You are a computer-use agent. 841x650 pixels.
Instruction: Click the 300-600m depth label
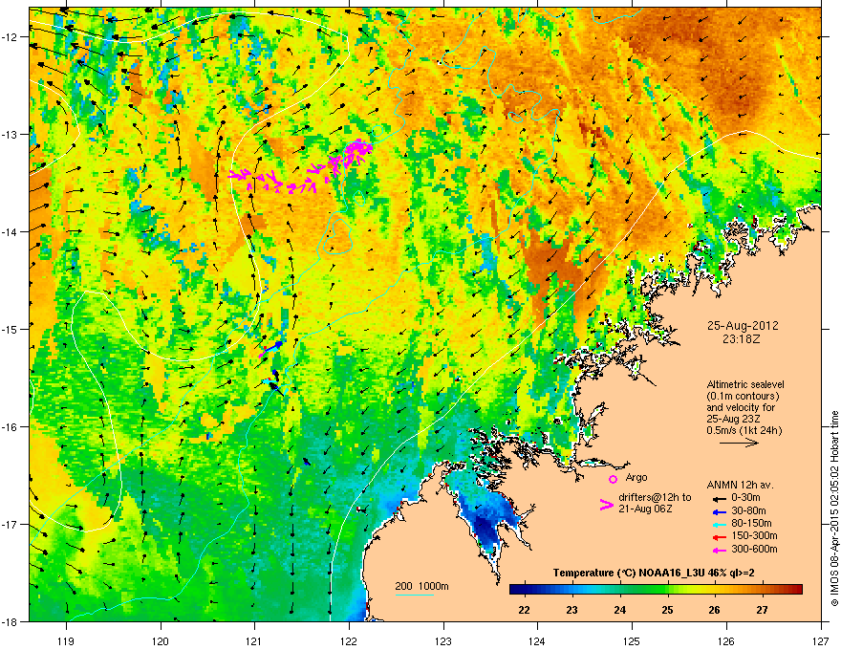tap(754, 550)
